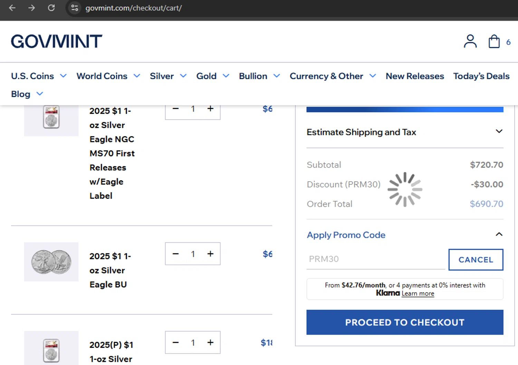518x365 pixels.
Task: Expand Bullion chevron
Action: coord(277,76)
